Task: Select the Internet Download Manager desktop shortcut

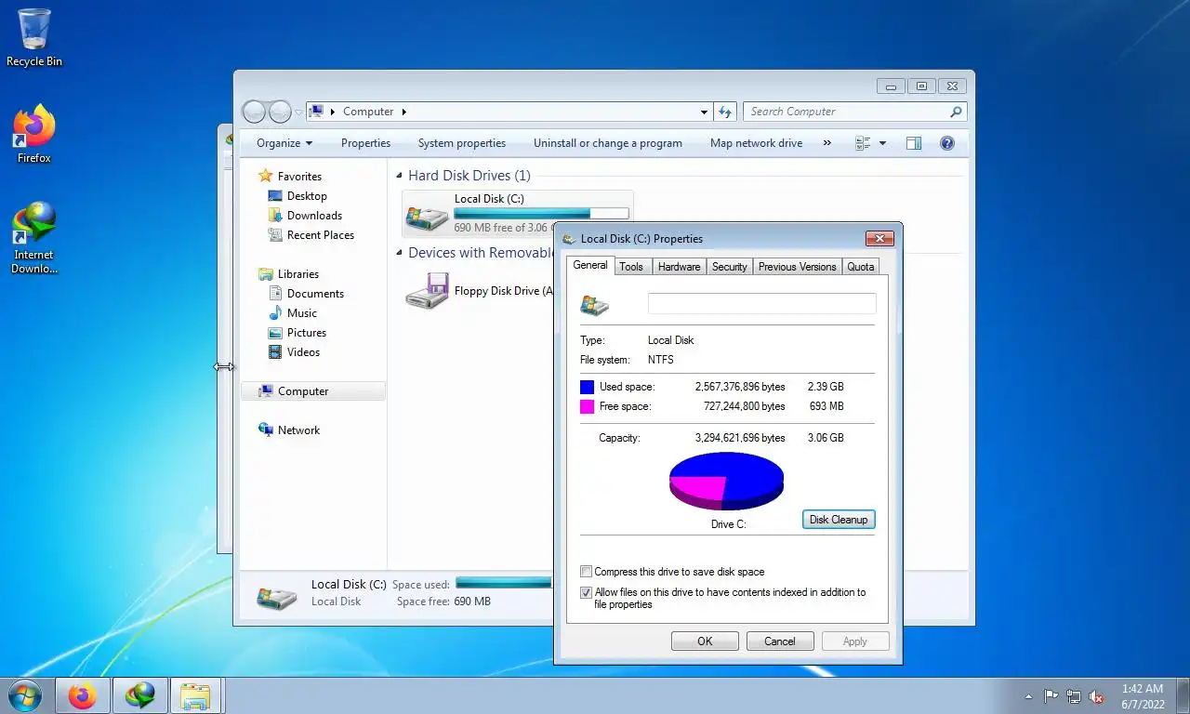Action: [34, 238]
